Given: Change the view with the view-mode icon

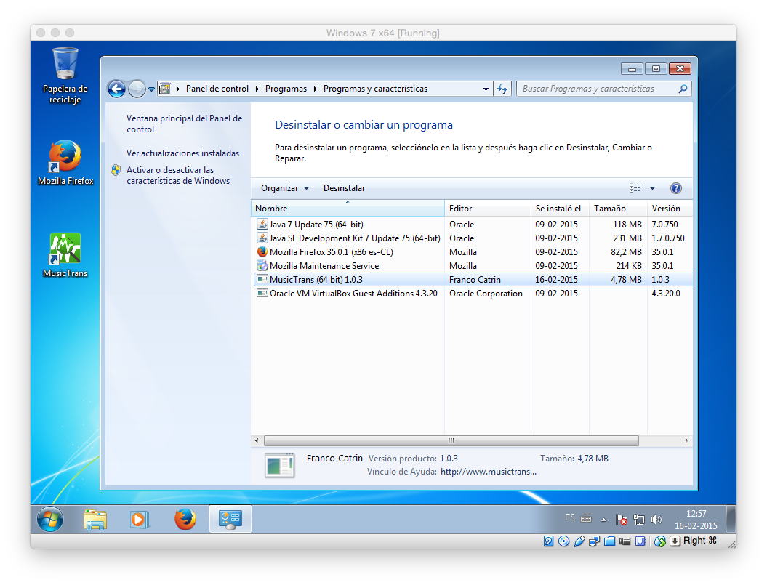Looking at the screenshot, I should coord(635,188).
